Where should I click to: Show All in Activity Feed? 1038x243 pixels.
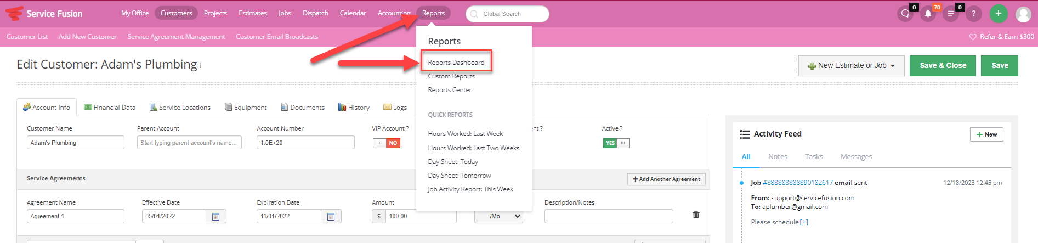click(x=746, y=157)
